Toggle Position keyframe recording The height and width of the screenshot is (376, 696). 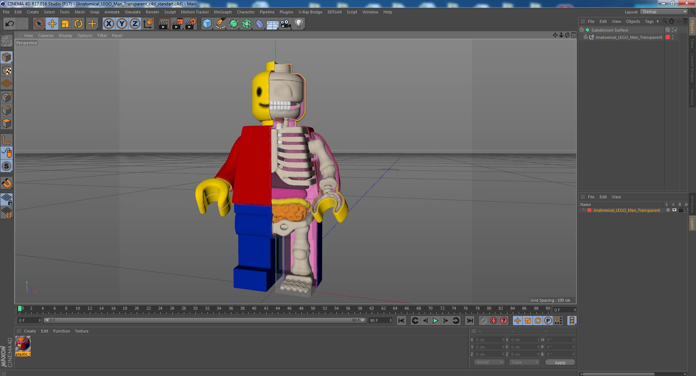tap(517, 321)
